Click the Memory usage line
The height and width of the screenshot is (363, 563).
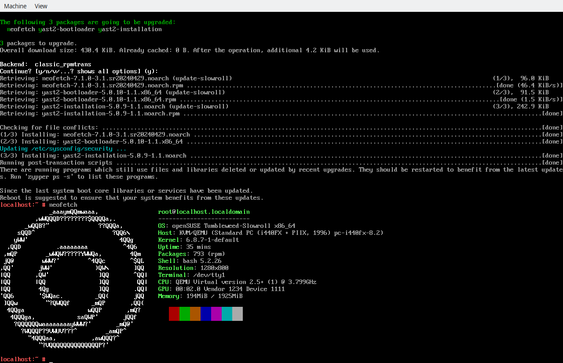(201, 296)
